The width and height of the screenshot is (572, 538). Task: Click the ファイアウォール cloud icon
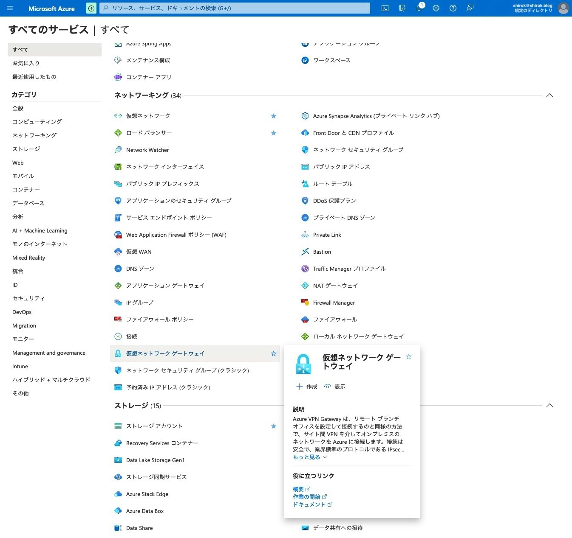click(305, 319)
